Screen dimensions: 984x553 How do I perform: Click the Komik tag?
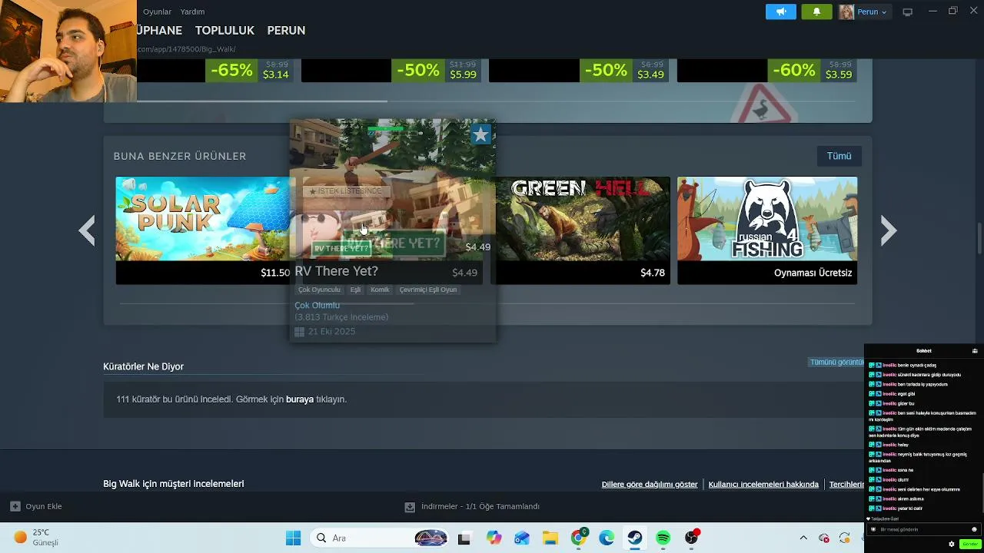click(x=380, y=290)
